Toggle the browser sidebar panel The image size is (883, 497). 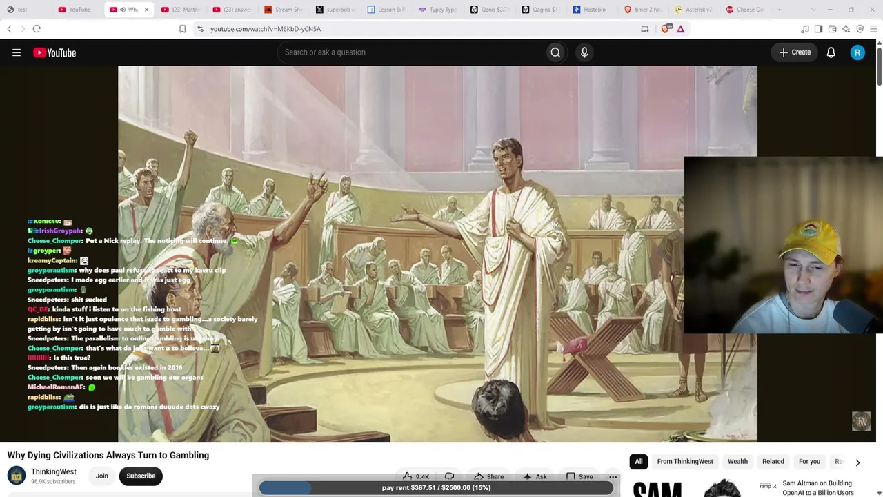point(818,29)
